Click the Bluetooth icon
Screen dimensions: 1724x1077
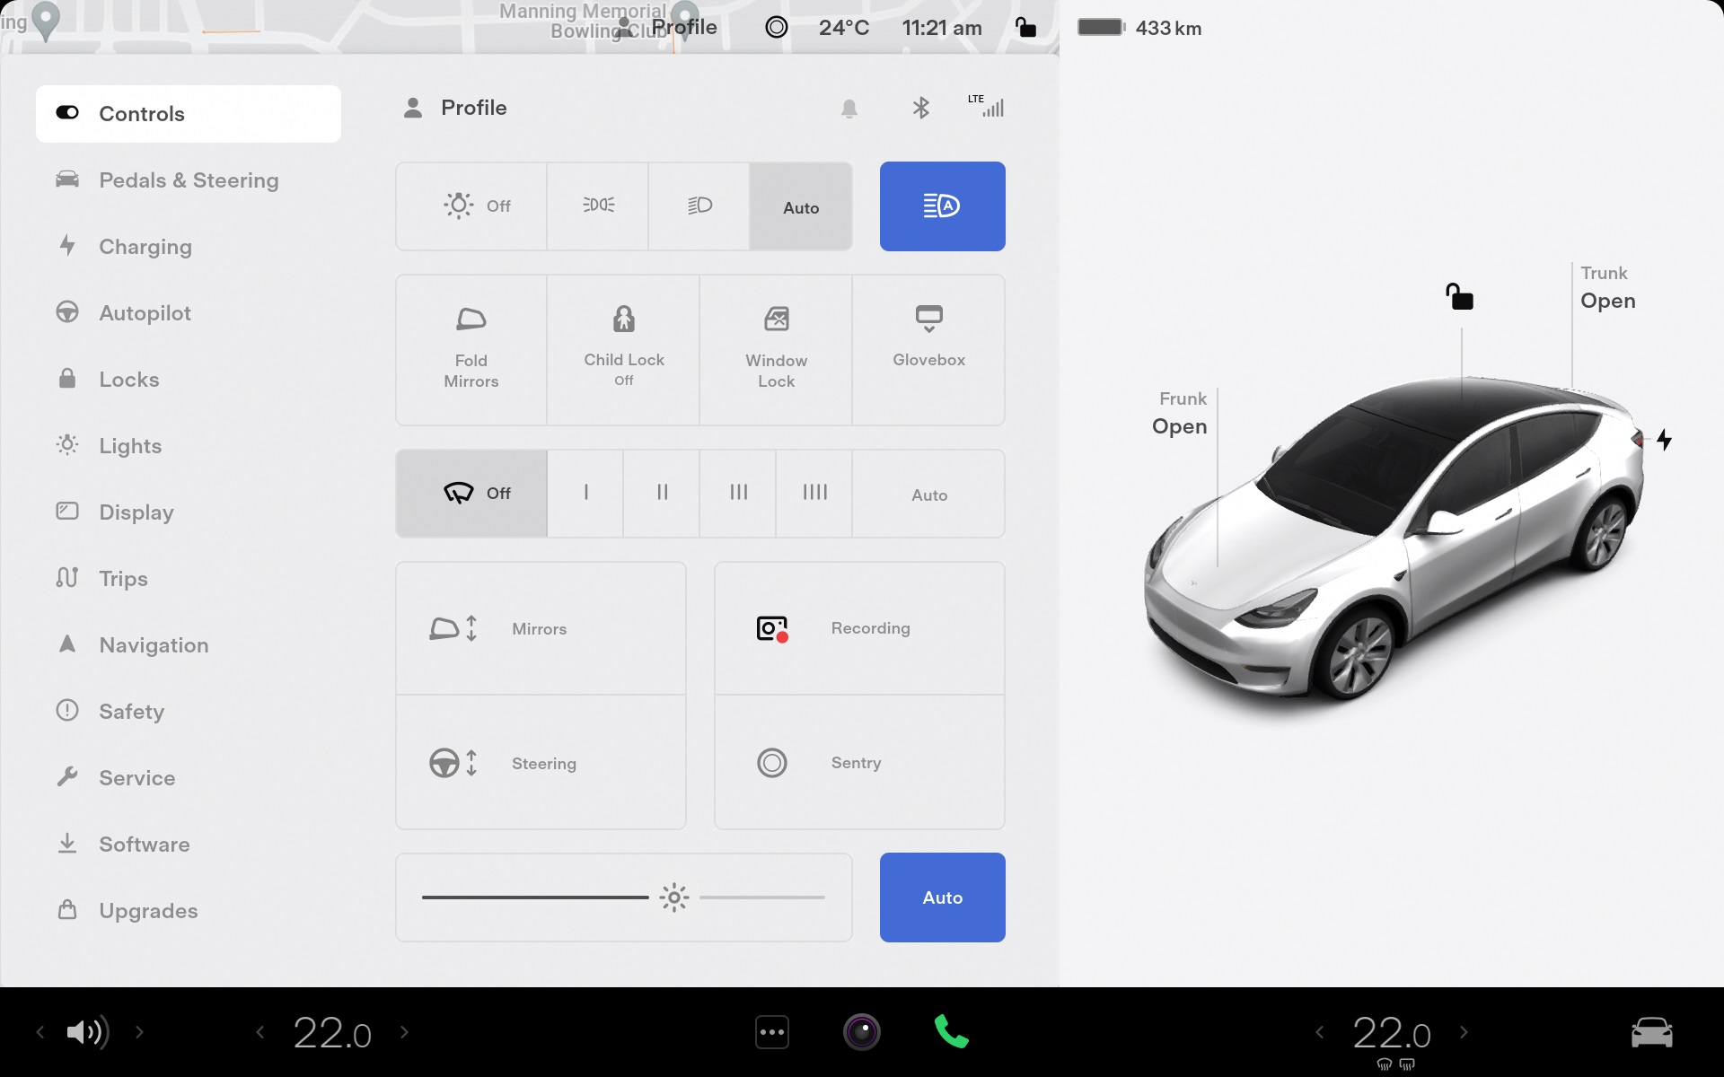tap(920, 109)
